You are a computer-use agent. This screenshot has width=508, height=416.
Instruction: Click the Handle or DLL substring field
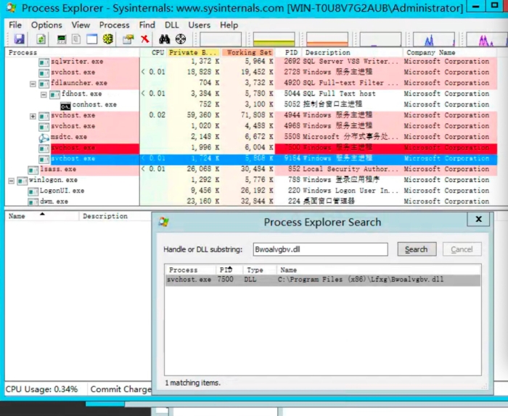click(x=321, y=249)
